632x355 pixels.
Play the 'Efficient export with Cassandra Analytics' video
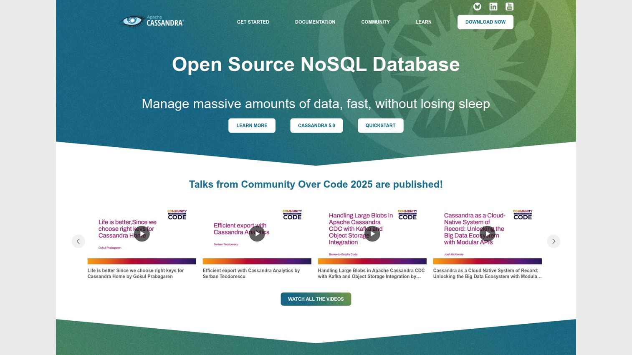coord(257,234)
